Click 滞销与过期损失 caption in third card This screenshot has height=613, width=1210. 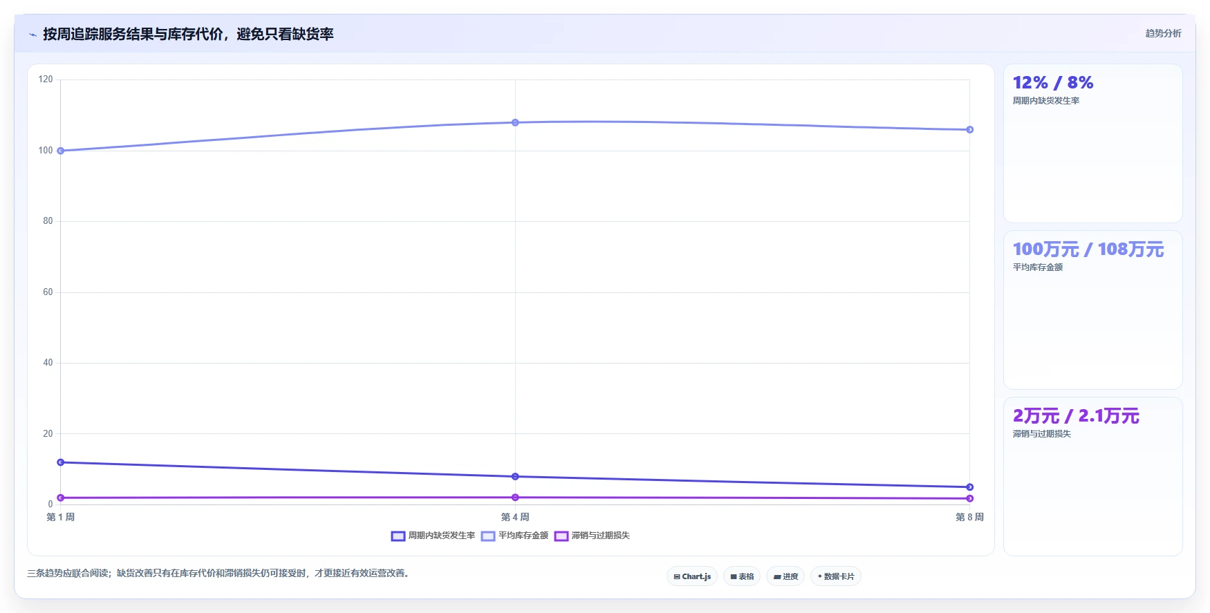1042,434
